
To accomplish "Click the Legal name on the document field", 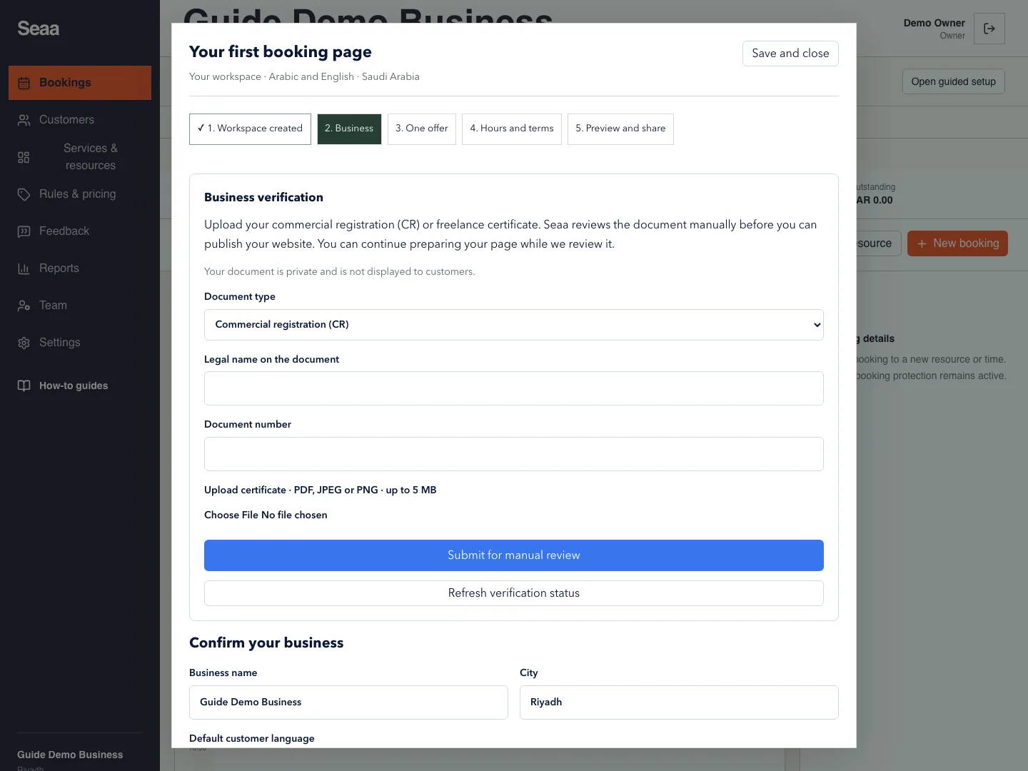I will [514, 388].
